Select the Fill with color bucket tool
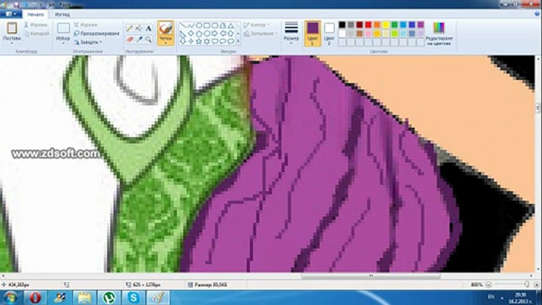Screen dimensions: 542x305 139,28
